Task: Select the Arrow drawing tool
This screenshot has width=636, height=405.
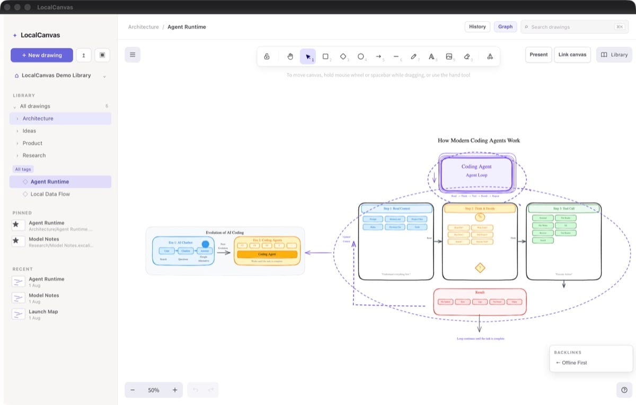Action: [378, 57]
